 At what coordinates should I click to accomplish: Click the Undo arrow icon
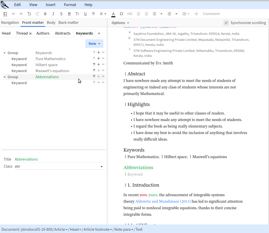(29, 14)
